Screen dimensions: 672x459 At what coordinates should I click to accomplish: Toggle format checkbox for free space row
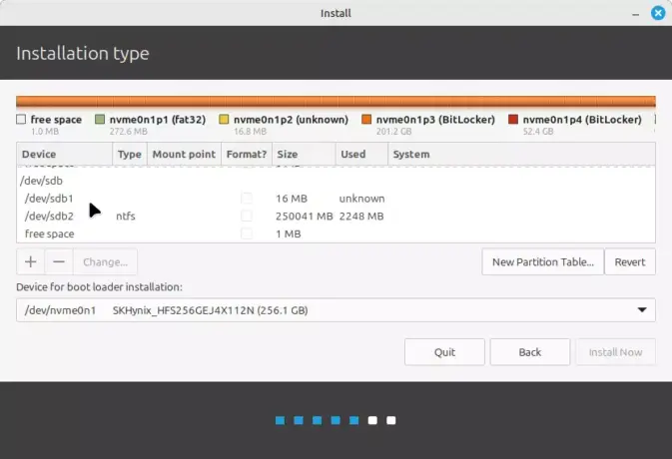[246, 233]
